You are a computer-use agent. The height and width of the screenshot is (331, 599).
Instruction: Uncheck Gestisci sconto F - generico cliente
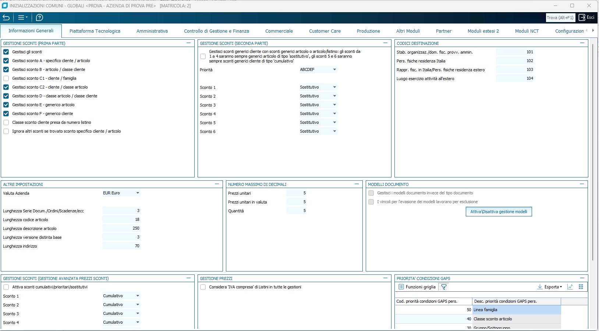[x=6, y=114]
